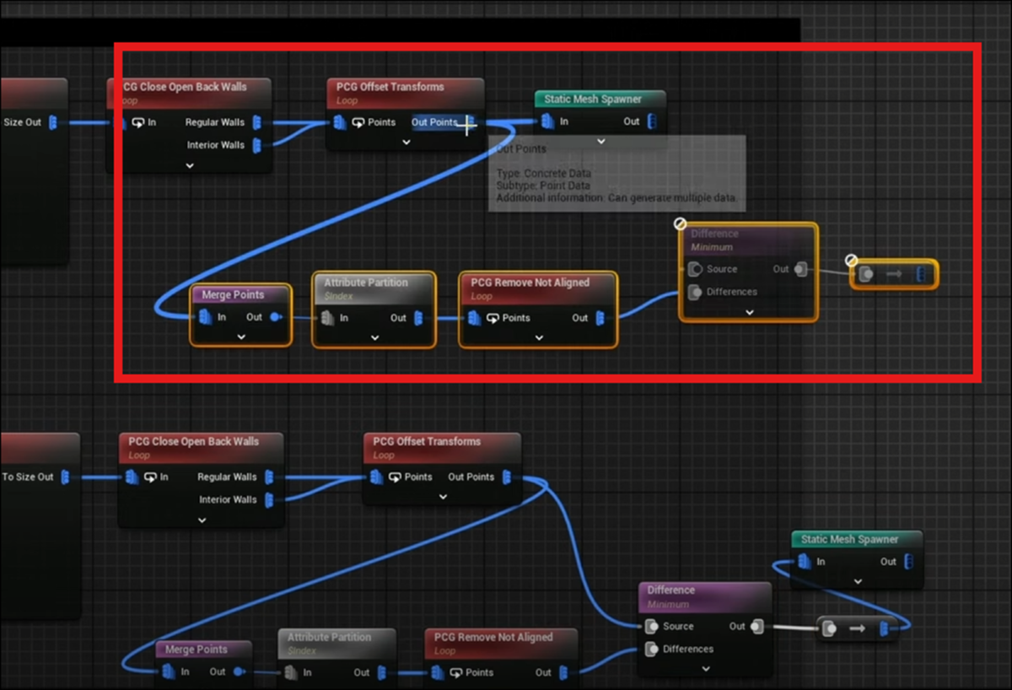Expand upper Static Mesh Spawner node chevron
The width and height of the screenshot is (1012, 690).
pyautogui.click(x=601, y=142)
